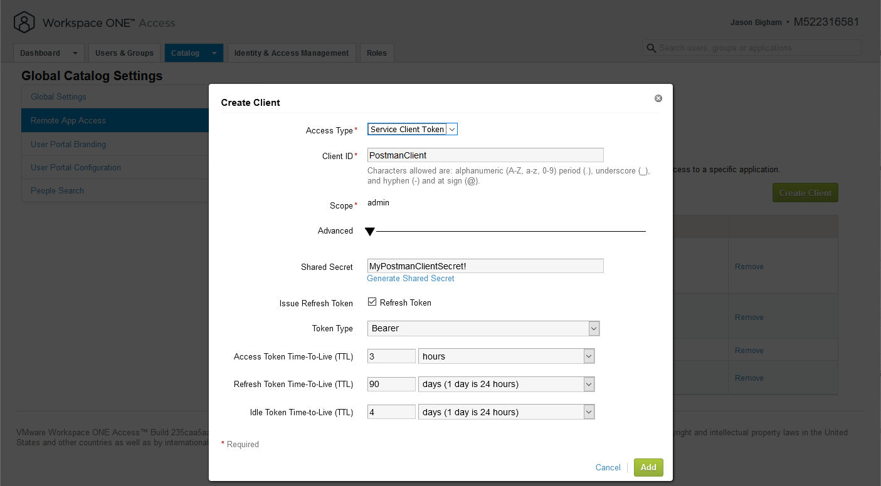Click the Generate Shared Secret link
Image resolution: width=881 pixels, height=486 pixels.
410,278
